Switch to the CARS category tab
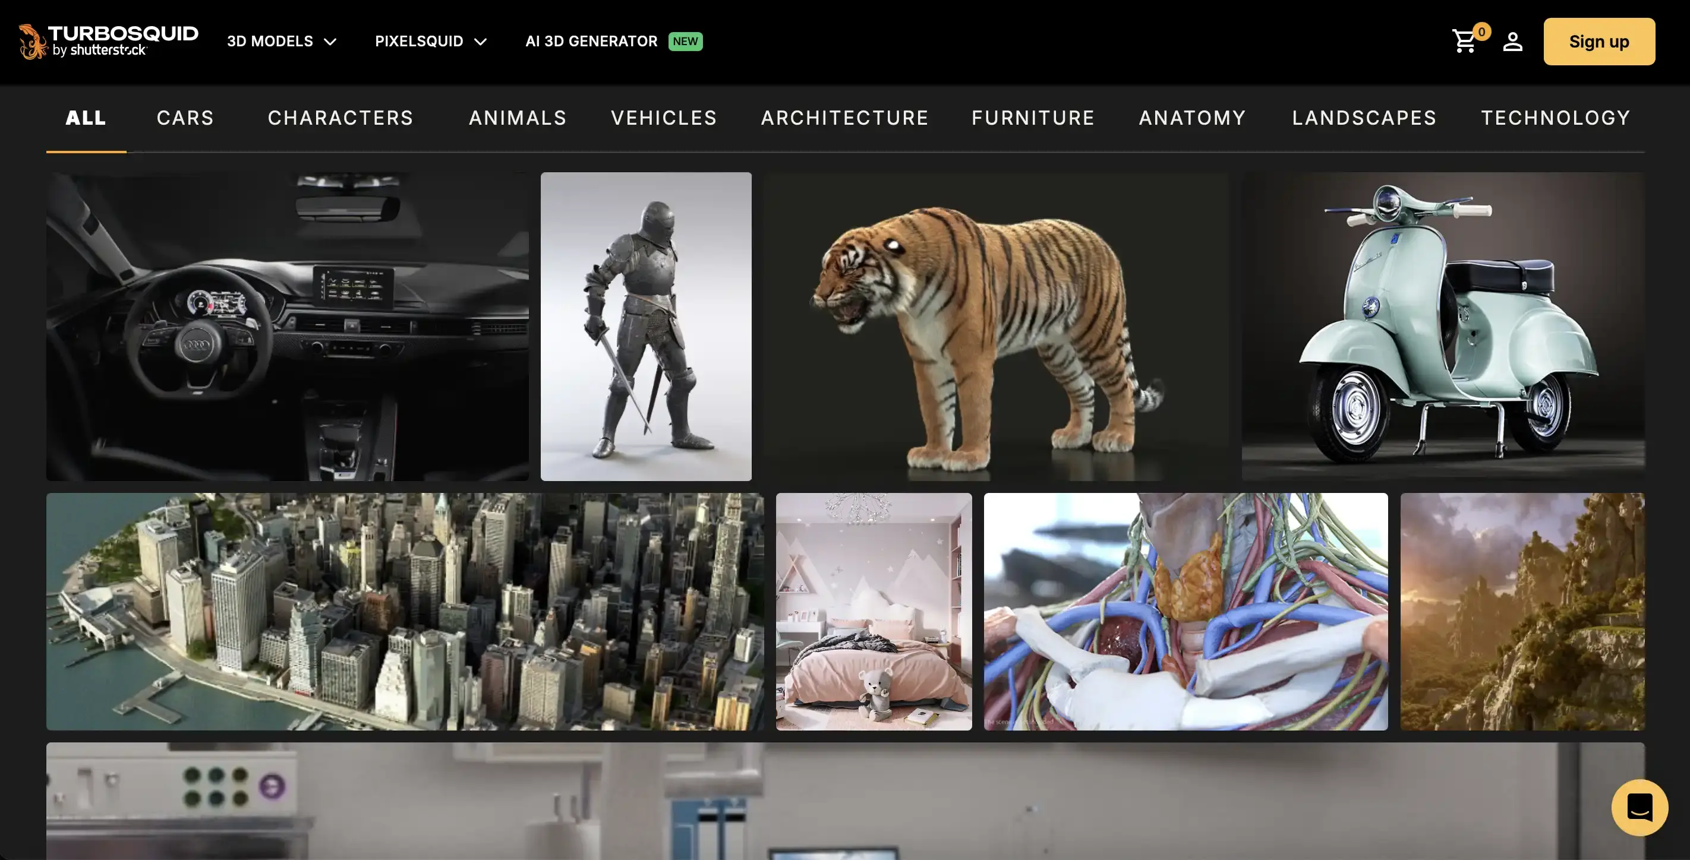1690x860 pixels. (x=185, y=118)
